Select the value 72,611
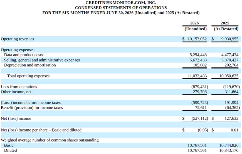242x154 pixels. coord(201,108)
